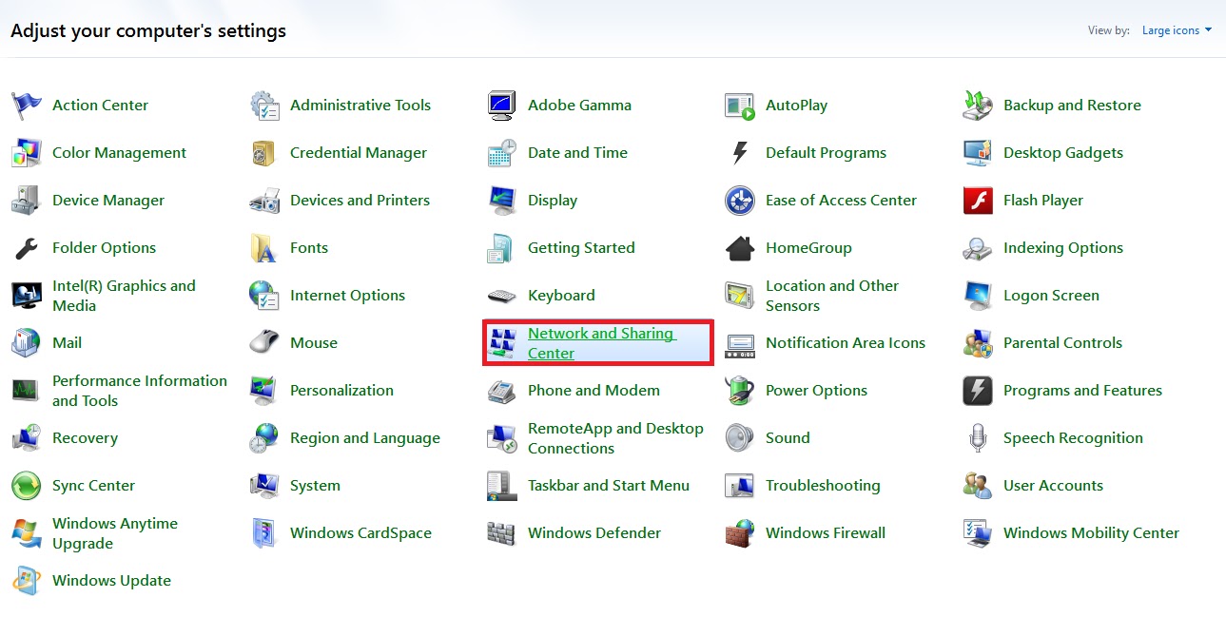Open Phone and Modem link

(594, 391)
